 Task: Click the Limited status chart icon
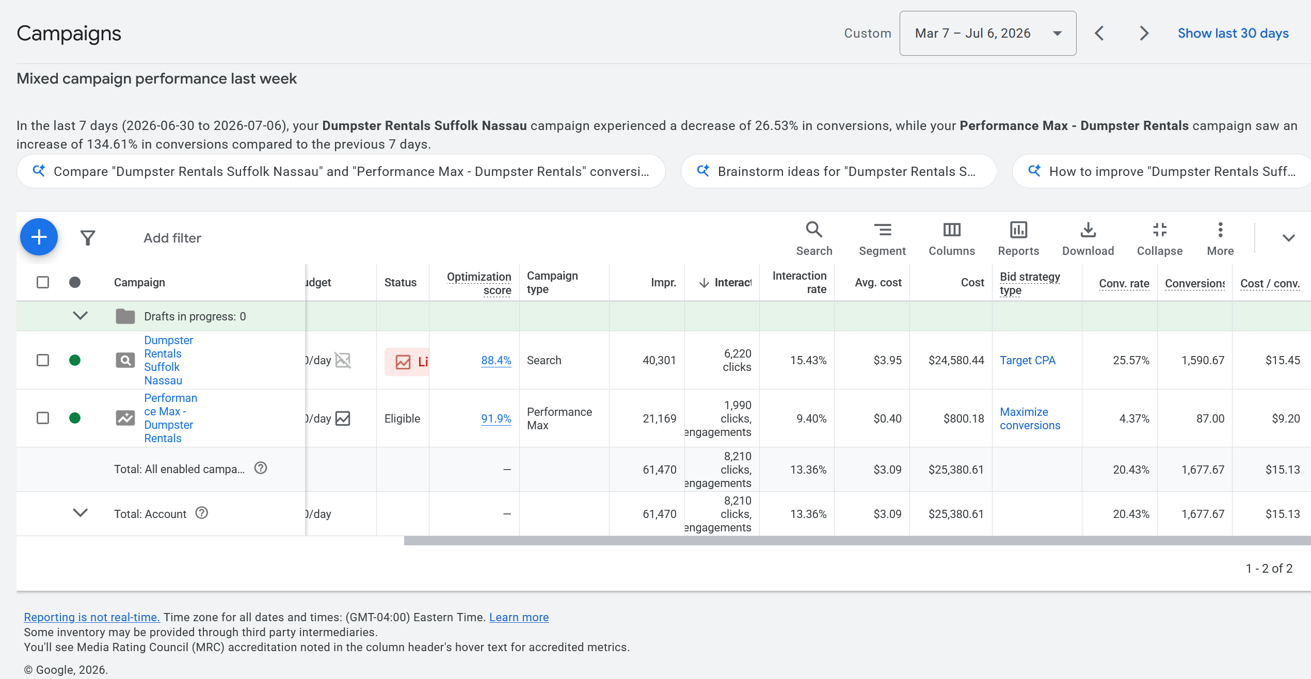403,362
